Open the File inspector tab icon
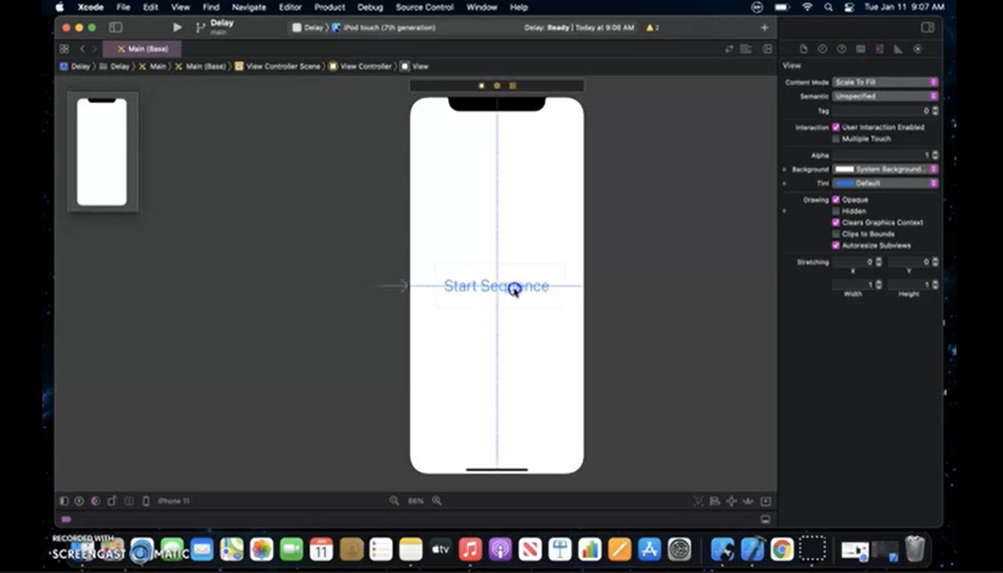Screen dimensions: 1003x573 pos(804,49)
